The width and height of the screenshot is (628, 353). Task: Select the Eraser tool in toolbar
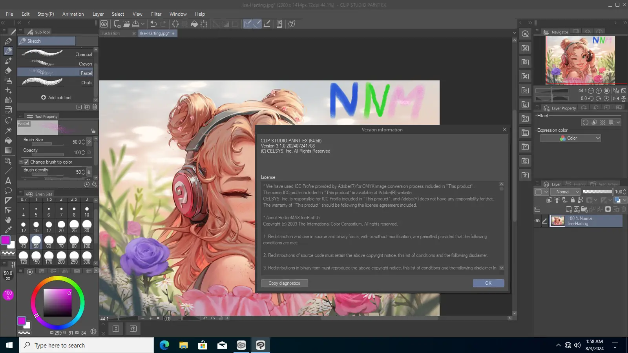tap(8, 71)
